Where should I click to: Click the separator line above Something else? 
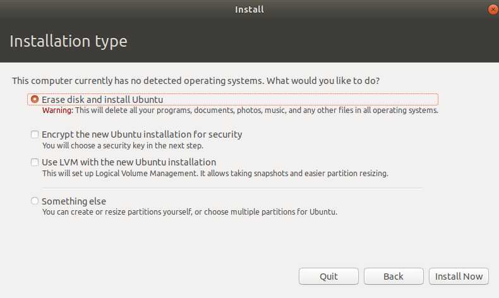pyautogui.click(x=232, y=188)
